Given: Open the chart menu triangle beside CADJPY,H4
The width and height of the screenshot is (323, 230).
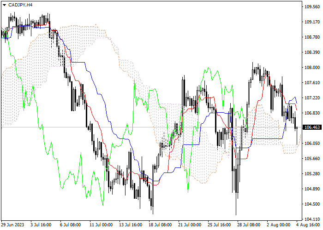Looking at the screenshot, I should click(x=4, y=5).
